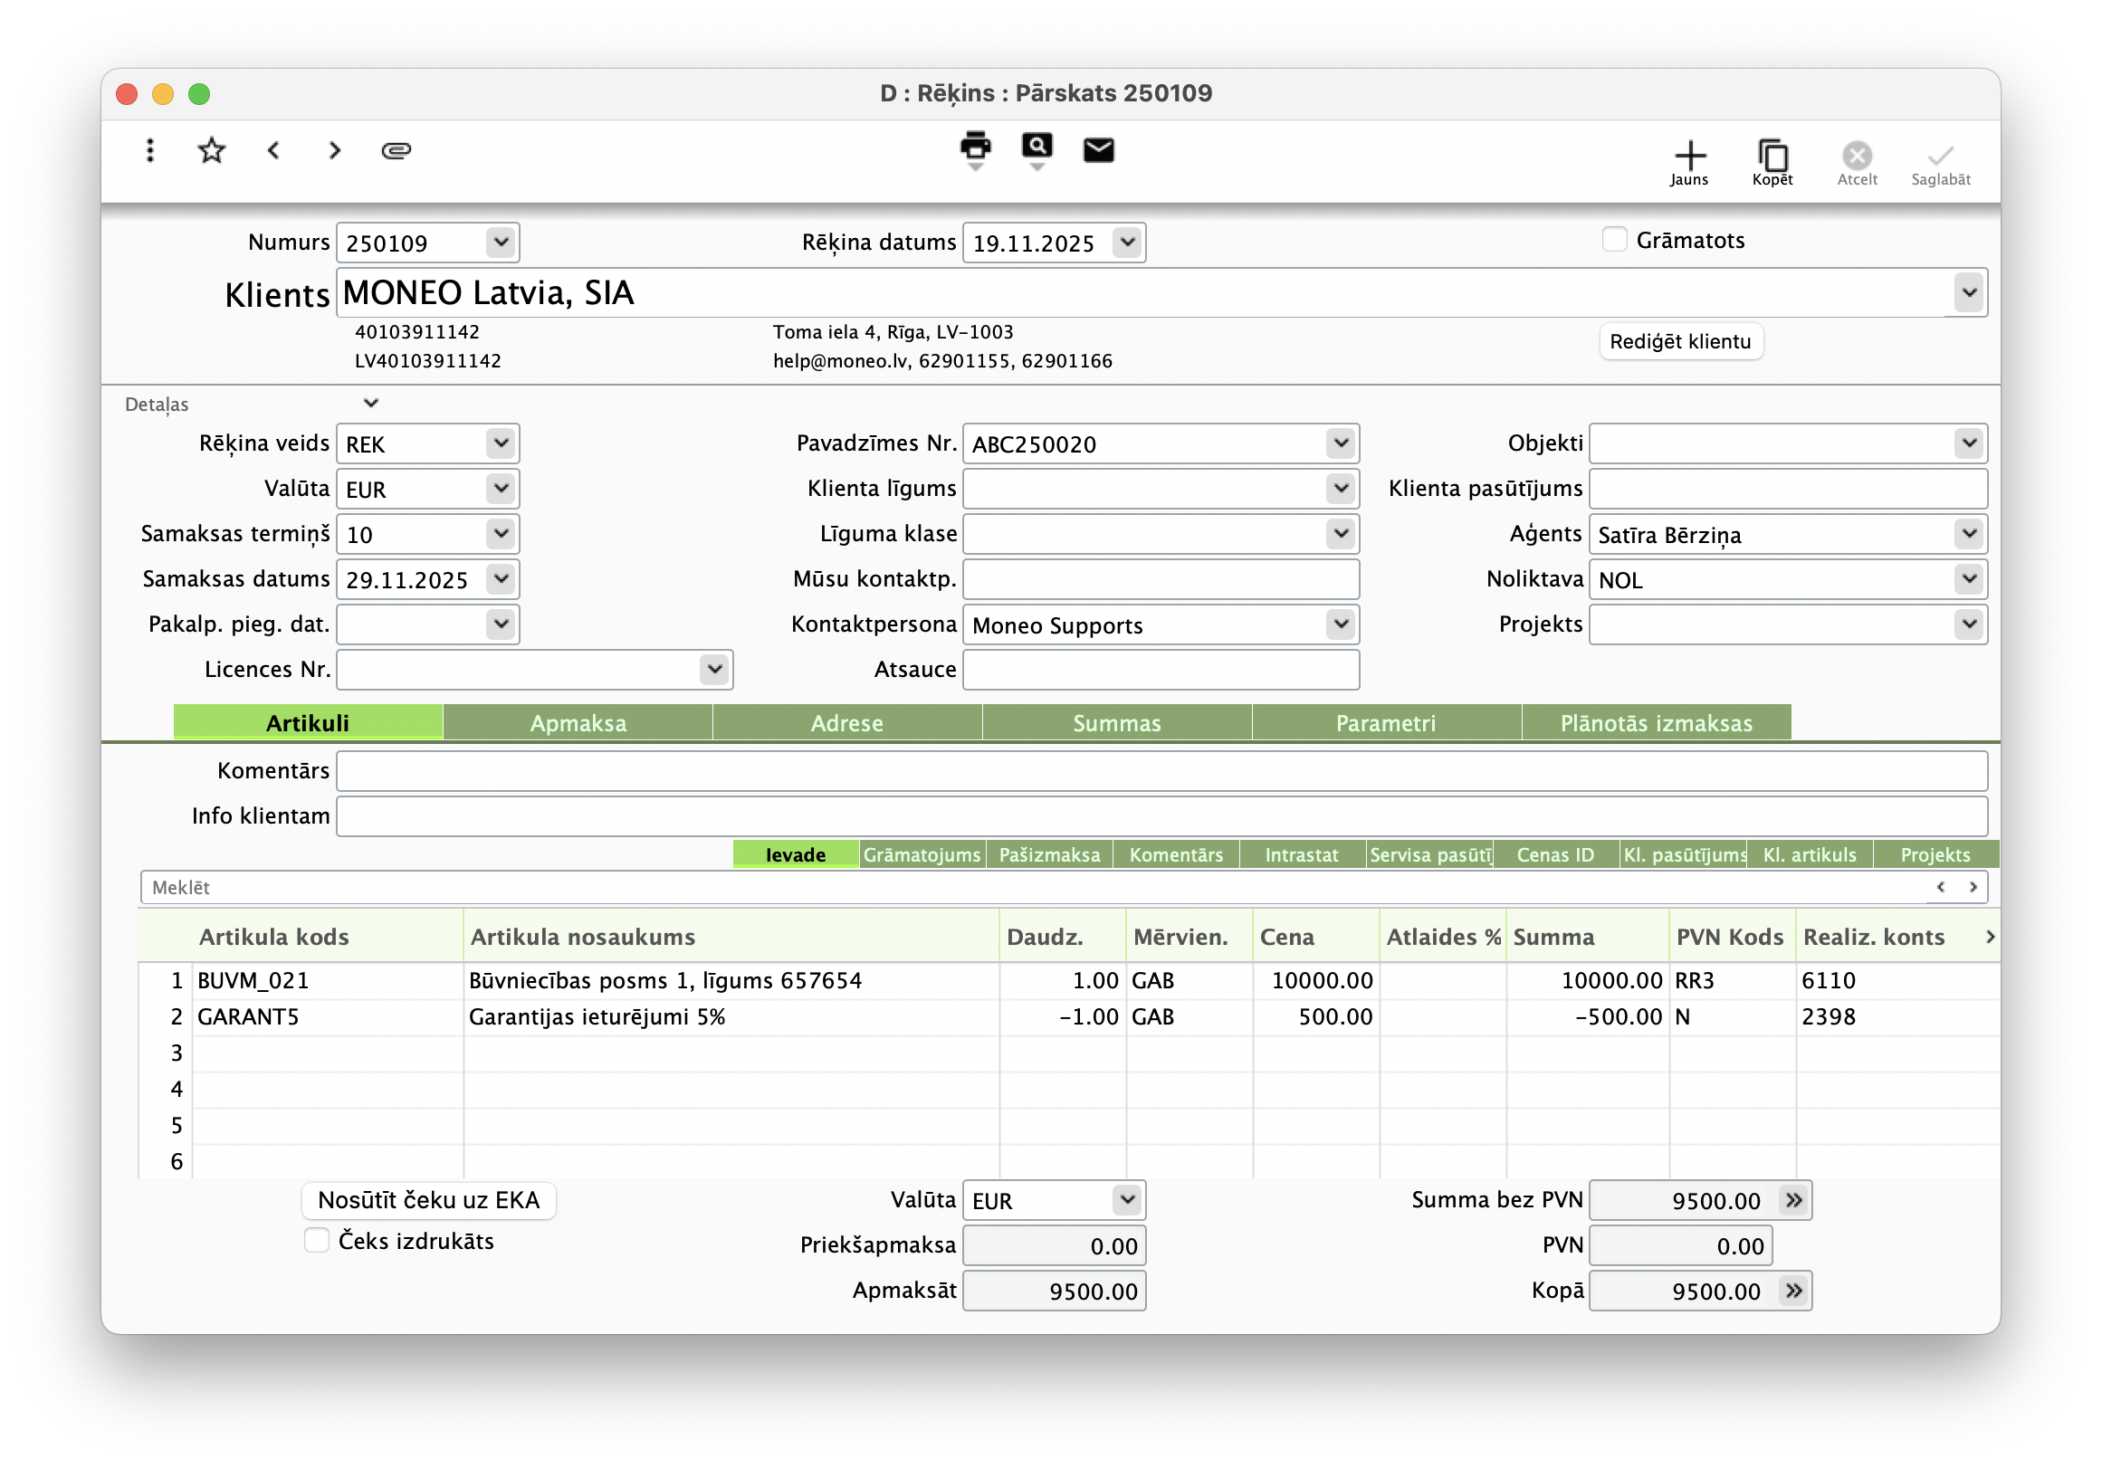Click the print icon in toolbar

[x=975, y=147]
